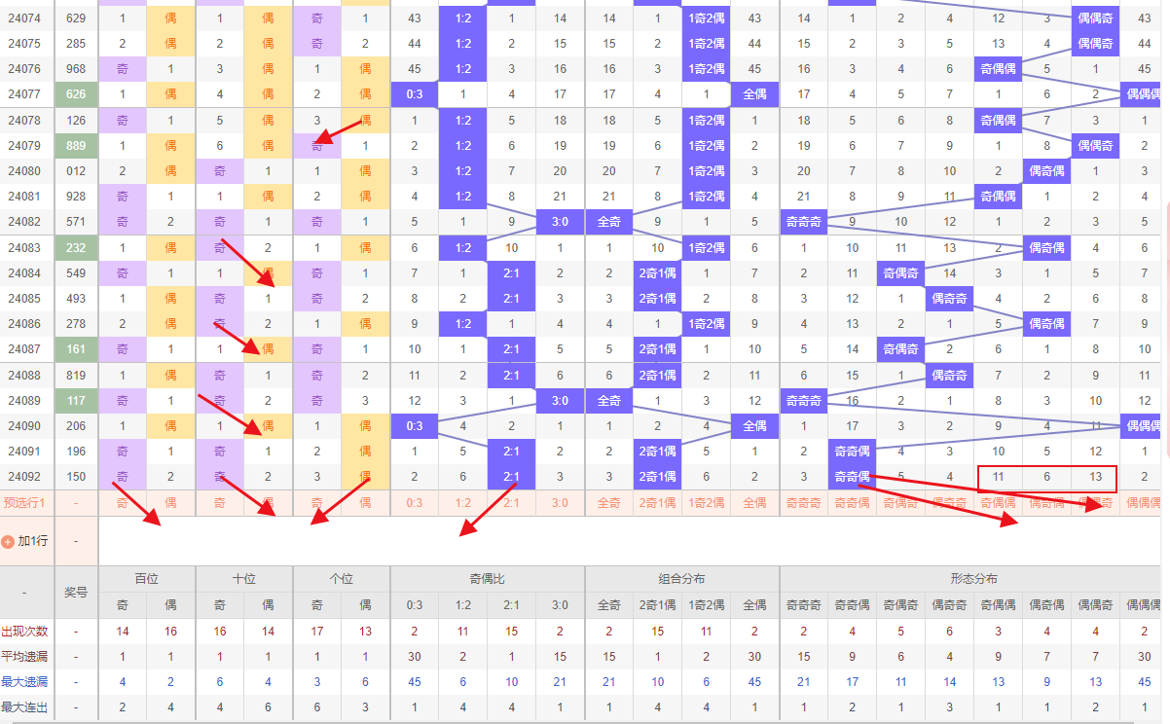Pick 全偶 in the 预选行1 row

click(754, 503)
